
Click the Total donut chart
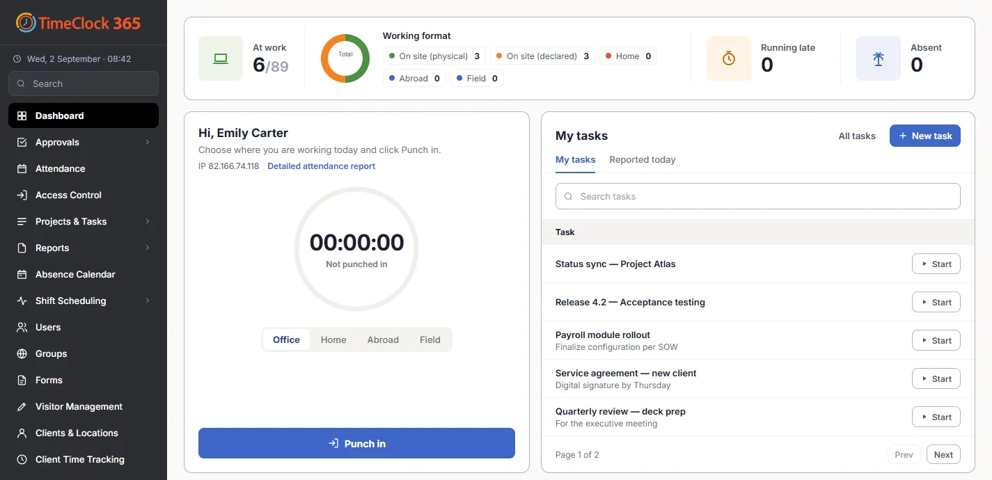point(345,58)
